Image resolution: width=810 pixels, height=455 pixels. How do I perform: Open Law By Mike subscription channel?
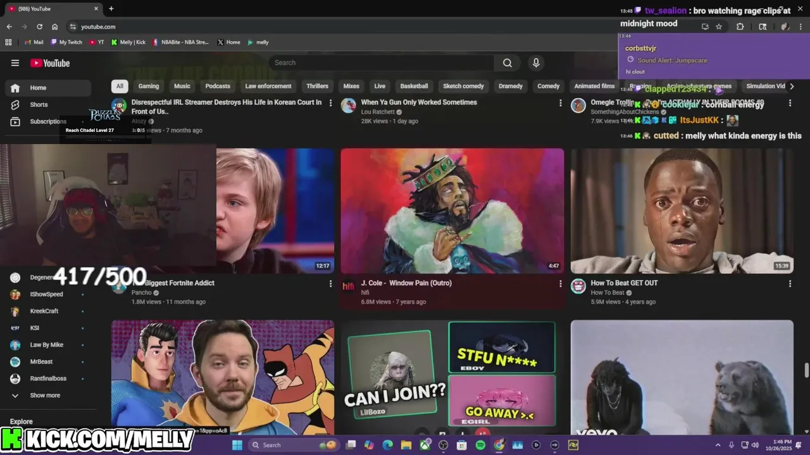point(47,345)
